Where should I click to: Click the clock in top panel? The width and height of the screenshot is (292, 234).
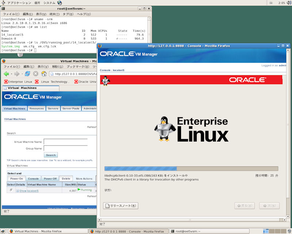281,3
